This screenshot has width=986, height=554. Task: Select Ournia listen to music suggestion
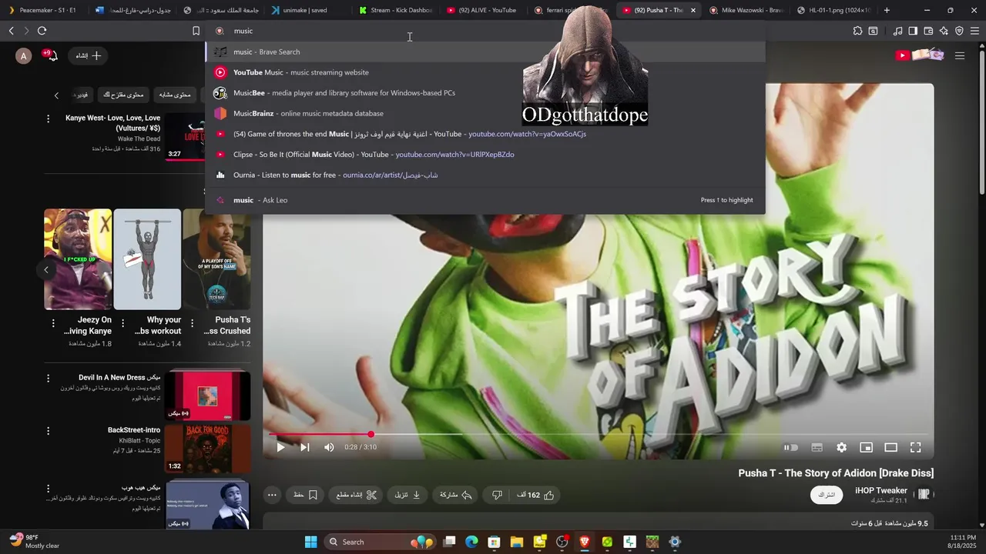tap(485, 175)
